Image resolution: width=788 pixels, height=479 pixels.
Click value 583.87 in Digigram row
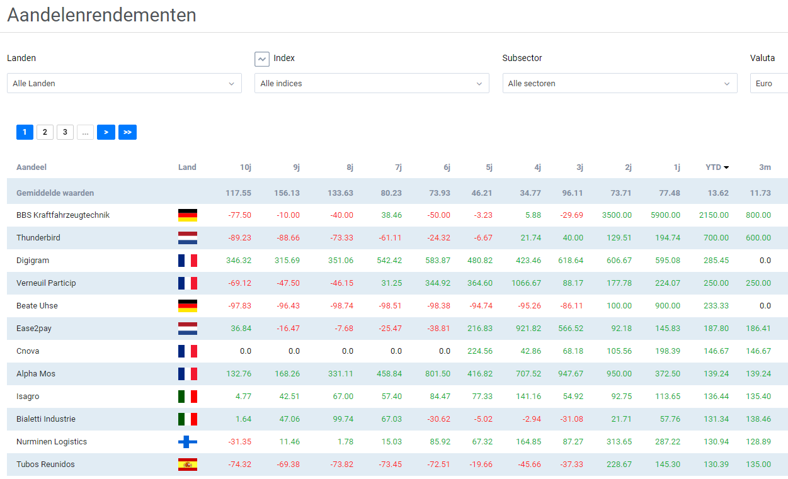[438, 261]
